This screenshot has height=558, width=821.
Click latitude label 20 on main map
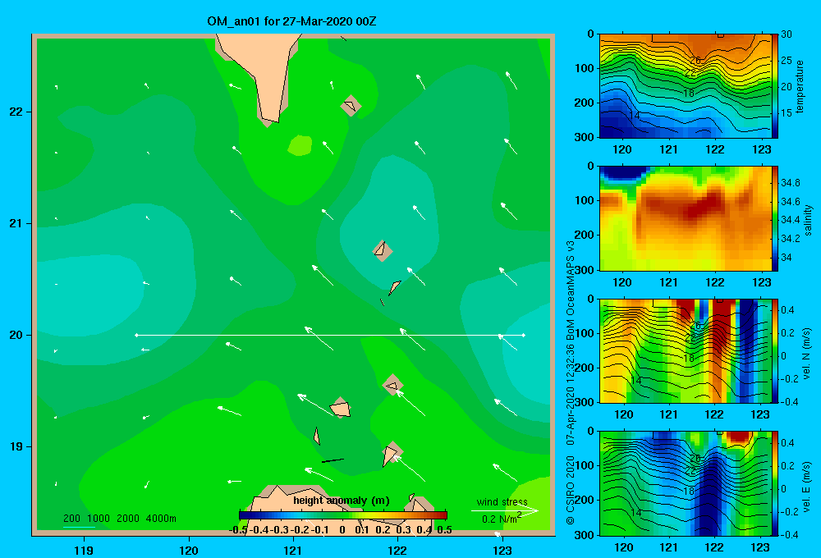click(x=16, y=335)
